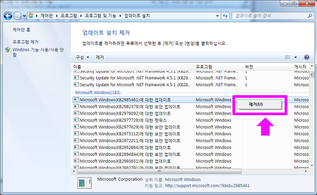Navigate to 프로그램 breadcrumb
The height and width of the screenshot is (195, 317).
[69, 15]
